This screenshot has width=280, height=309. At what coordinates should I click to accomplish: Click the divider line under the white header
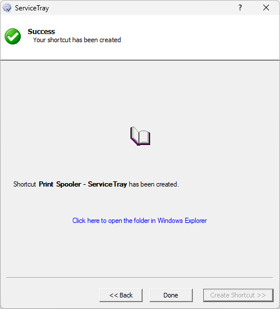coord(140,60)
